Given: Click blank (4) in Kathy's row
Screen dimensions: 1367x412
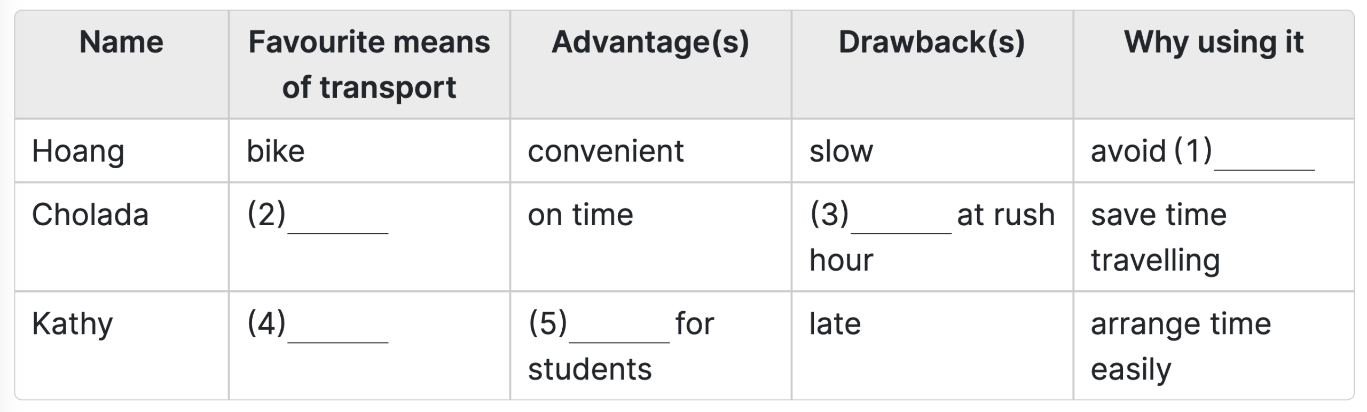Looking at the screenshot, I should tap(337, 332).
